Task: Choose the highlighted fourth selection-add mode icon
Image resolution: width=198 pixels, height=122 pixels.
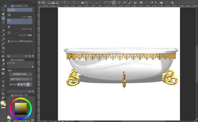Action: 28,84
